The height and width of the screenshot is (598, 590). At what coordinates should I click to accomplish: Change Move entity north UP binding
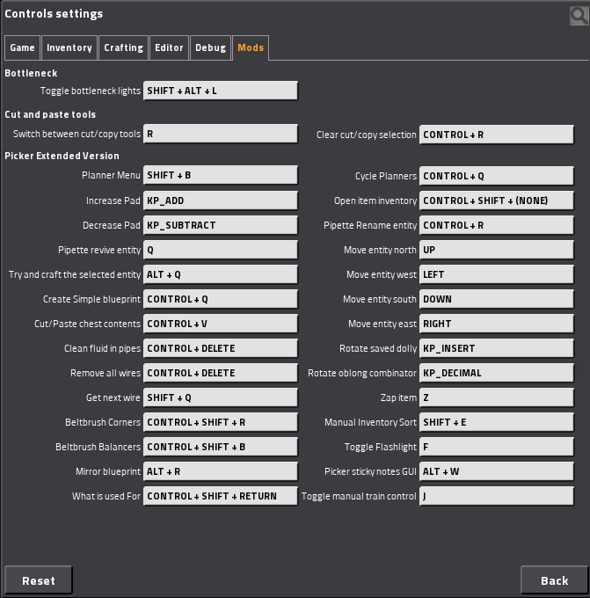click(x=497, y=250)
